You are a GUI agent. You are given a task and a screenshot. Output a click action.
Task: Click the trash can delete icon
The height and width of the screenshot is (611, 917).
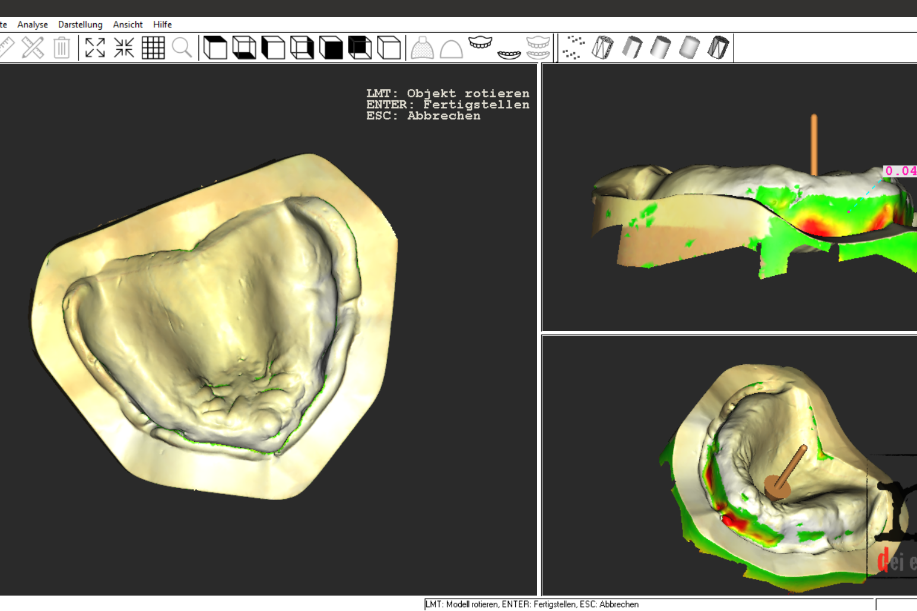62,47
